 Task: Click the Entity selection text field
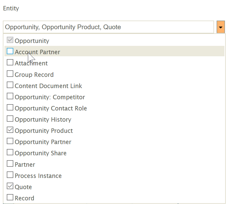tap(108, 27)
